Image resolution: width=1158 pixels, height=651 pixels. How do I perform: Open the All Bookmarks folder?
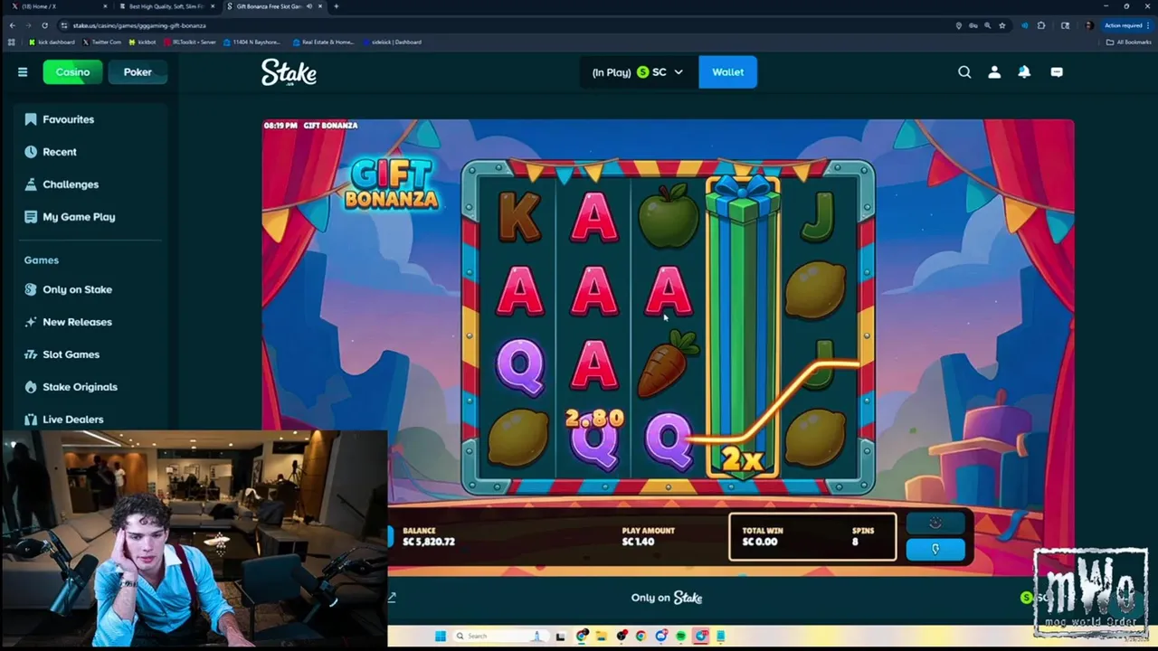[x=1129, y=42]
